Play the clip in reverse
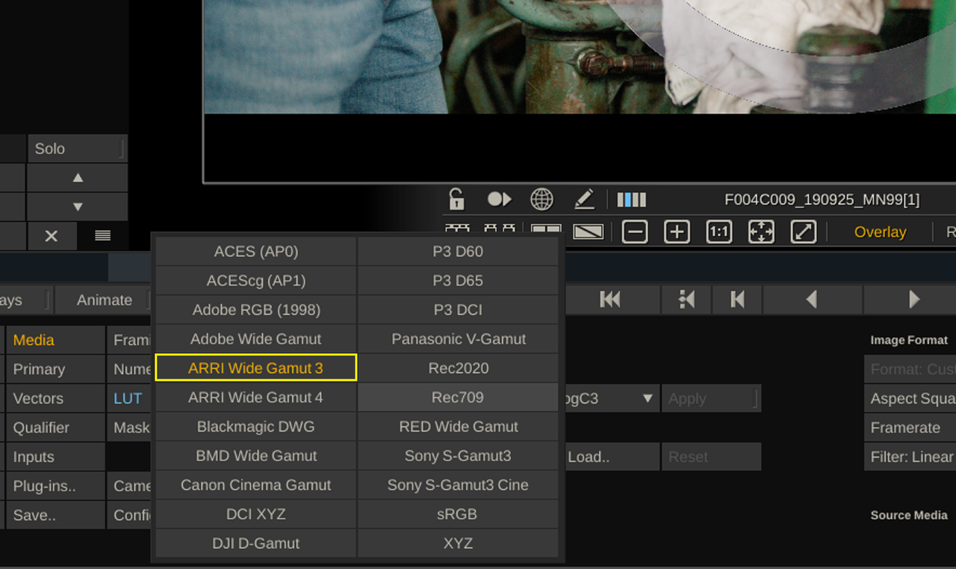This screenshot has height=569, width=956. tap(812, 299)
